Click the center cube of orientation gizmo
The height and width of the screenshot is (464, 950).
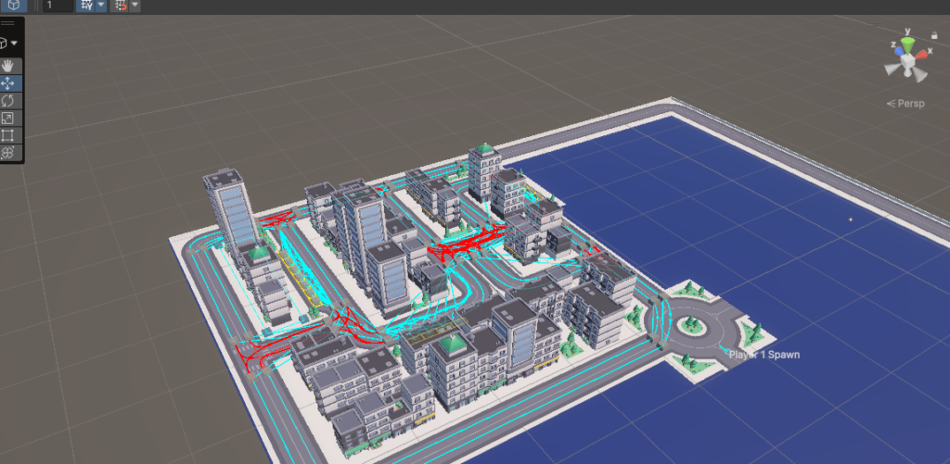(x=906, y=62)
